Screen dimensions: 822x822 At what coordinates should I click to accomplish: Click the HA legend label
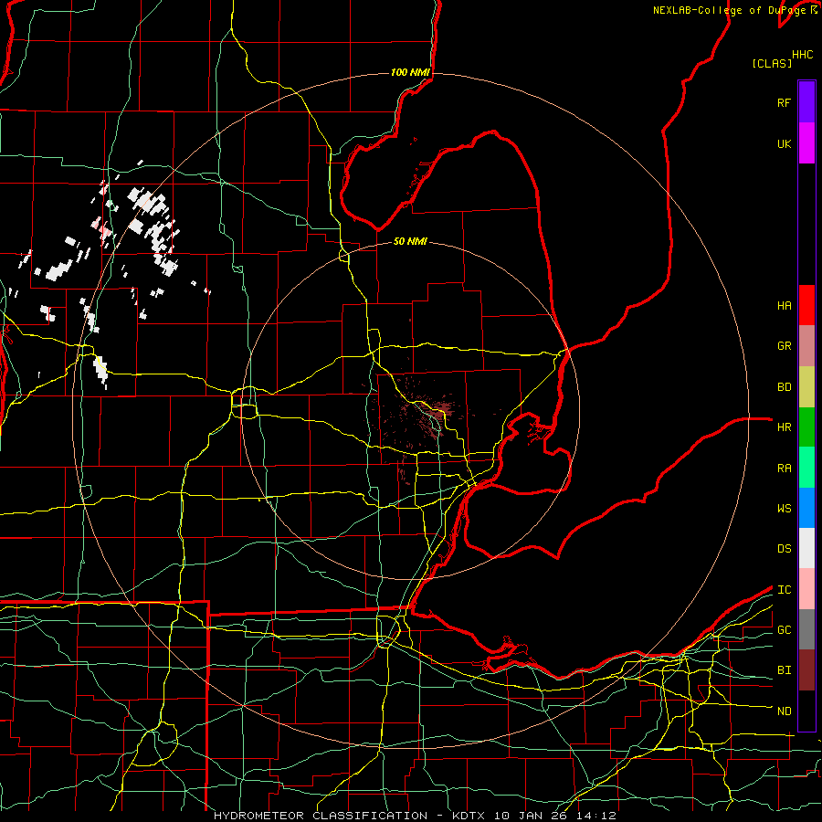[x=784, y=306]
